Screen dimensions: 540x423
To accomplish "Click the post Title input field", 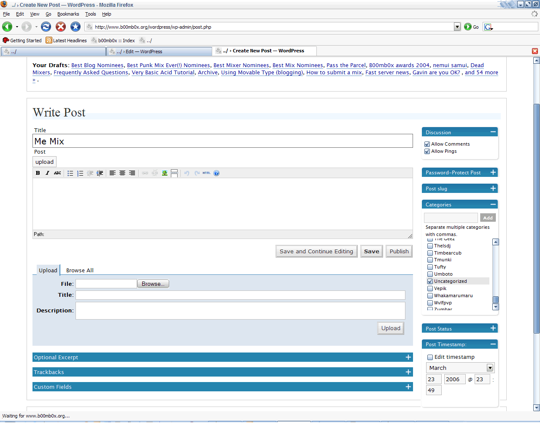I will pos(222,141).
